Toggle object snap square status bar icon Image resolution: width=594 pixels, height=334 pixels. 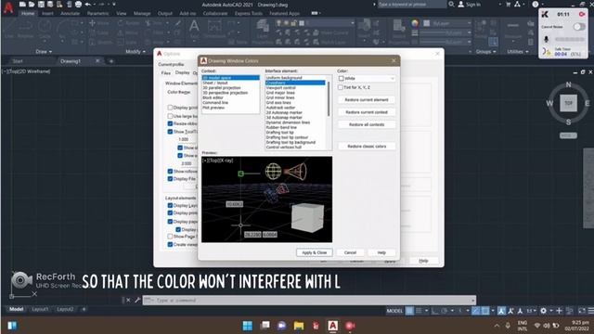click(485, 311)
